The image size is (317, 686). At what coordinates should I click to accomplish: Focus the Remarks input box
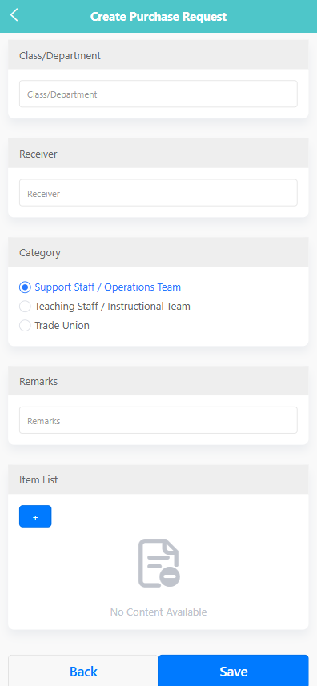point(158,420)
